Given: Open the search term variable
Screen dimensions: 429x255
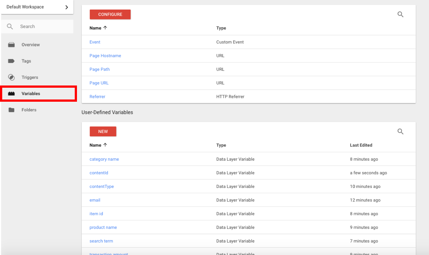Looking at the screenshot, I should (101, 241).
